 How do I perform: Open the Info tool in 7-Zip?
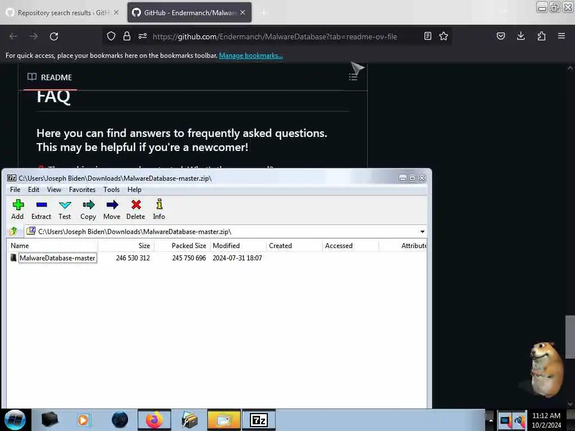[159, 209]
